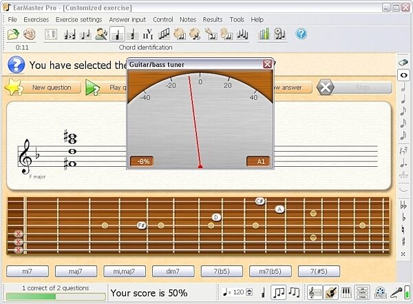Toggle the harmonic stacked chord play mode

point(263,292)
